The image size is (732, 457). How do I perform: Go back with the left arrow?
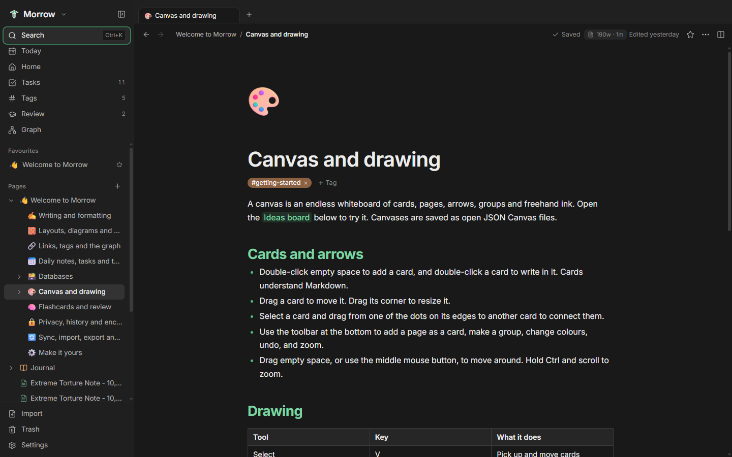[146, 35]
